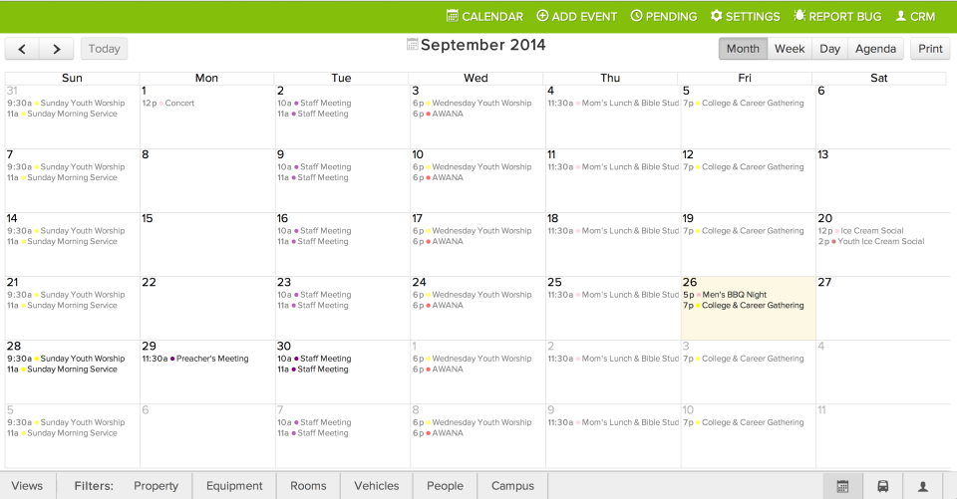Click the calendar icon beside September 2014

click(413, 45)
